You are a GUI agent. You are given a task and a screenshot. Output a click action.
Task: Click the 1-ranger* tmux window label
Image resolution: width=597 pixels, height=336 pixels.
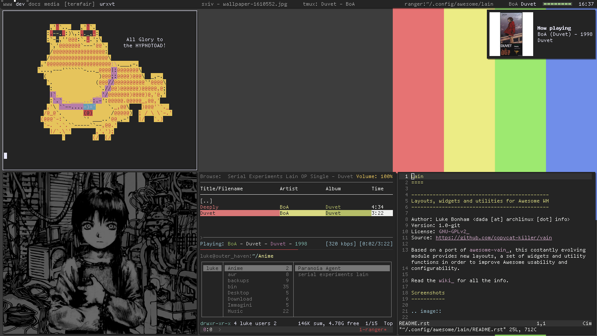(x=373, y=329)
